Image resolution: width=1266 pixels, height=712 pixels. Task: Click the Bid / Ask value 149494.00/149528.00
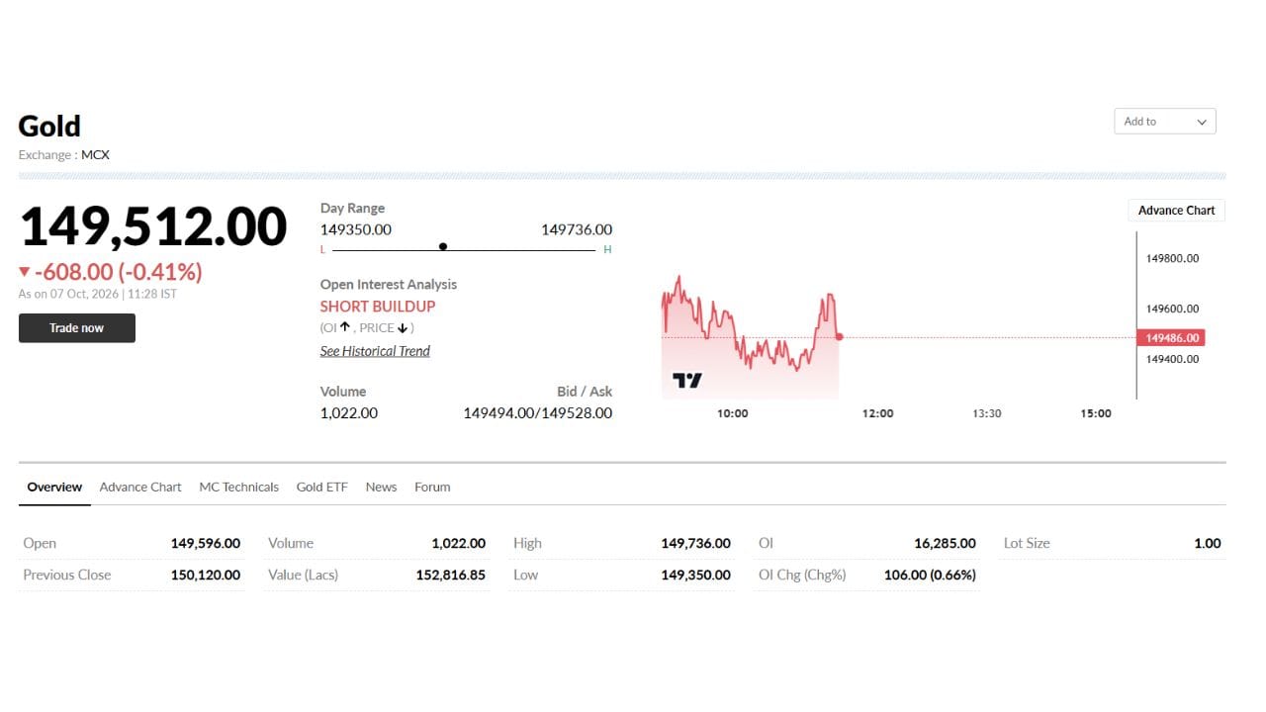538,413
